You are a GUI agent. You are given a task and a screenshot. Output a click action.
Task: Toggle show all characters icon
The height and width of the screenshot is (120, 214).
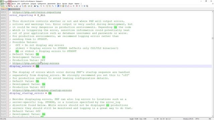[56, 6]
